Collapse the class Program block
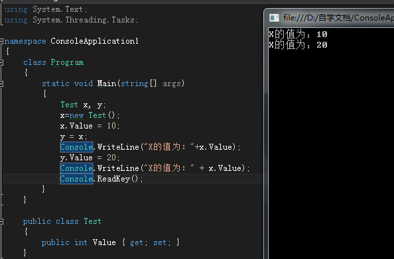This screenshot has height=259, width=394. [x=1, y=62]
